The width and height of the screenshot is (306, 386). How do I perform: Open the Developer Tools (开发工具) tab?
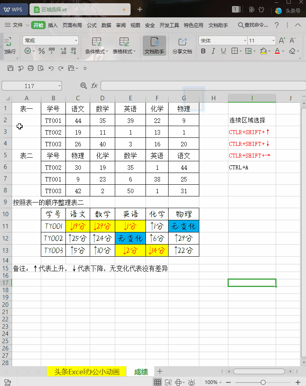click(x=169, y=25)
